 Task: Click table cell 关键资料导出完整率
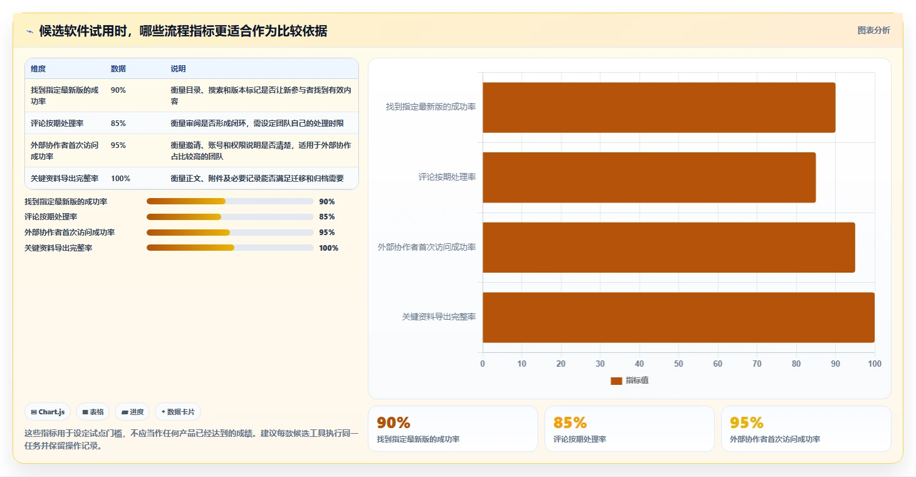(65, 178)
